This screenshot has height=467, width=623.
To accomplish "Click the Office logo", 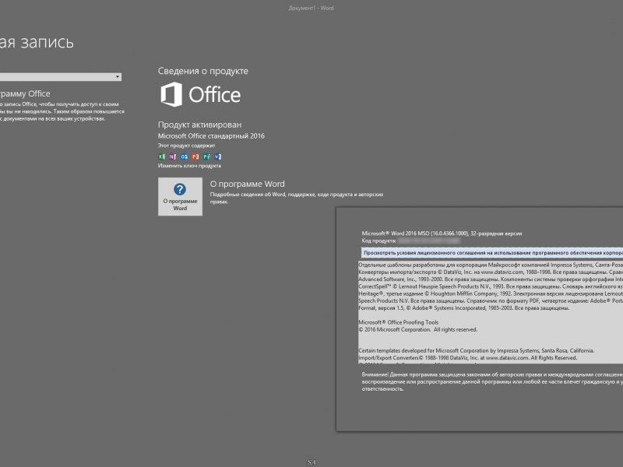I will click(201, 94).
